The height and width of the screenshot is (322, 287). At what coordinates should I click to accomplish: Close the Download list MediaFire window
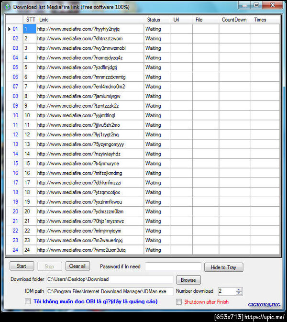pos(273,5)
